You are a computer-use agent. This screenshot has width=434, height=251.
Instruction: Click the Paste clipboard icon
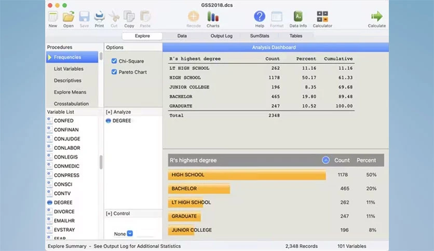pos(145,17)
